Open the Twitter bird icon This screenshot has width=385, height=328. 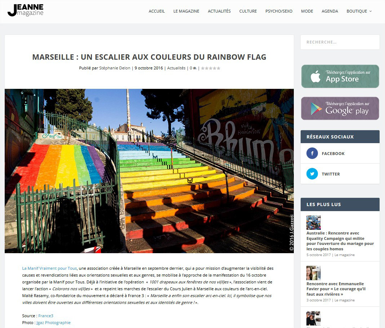[x=312, y=174]
